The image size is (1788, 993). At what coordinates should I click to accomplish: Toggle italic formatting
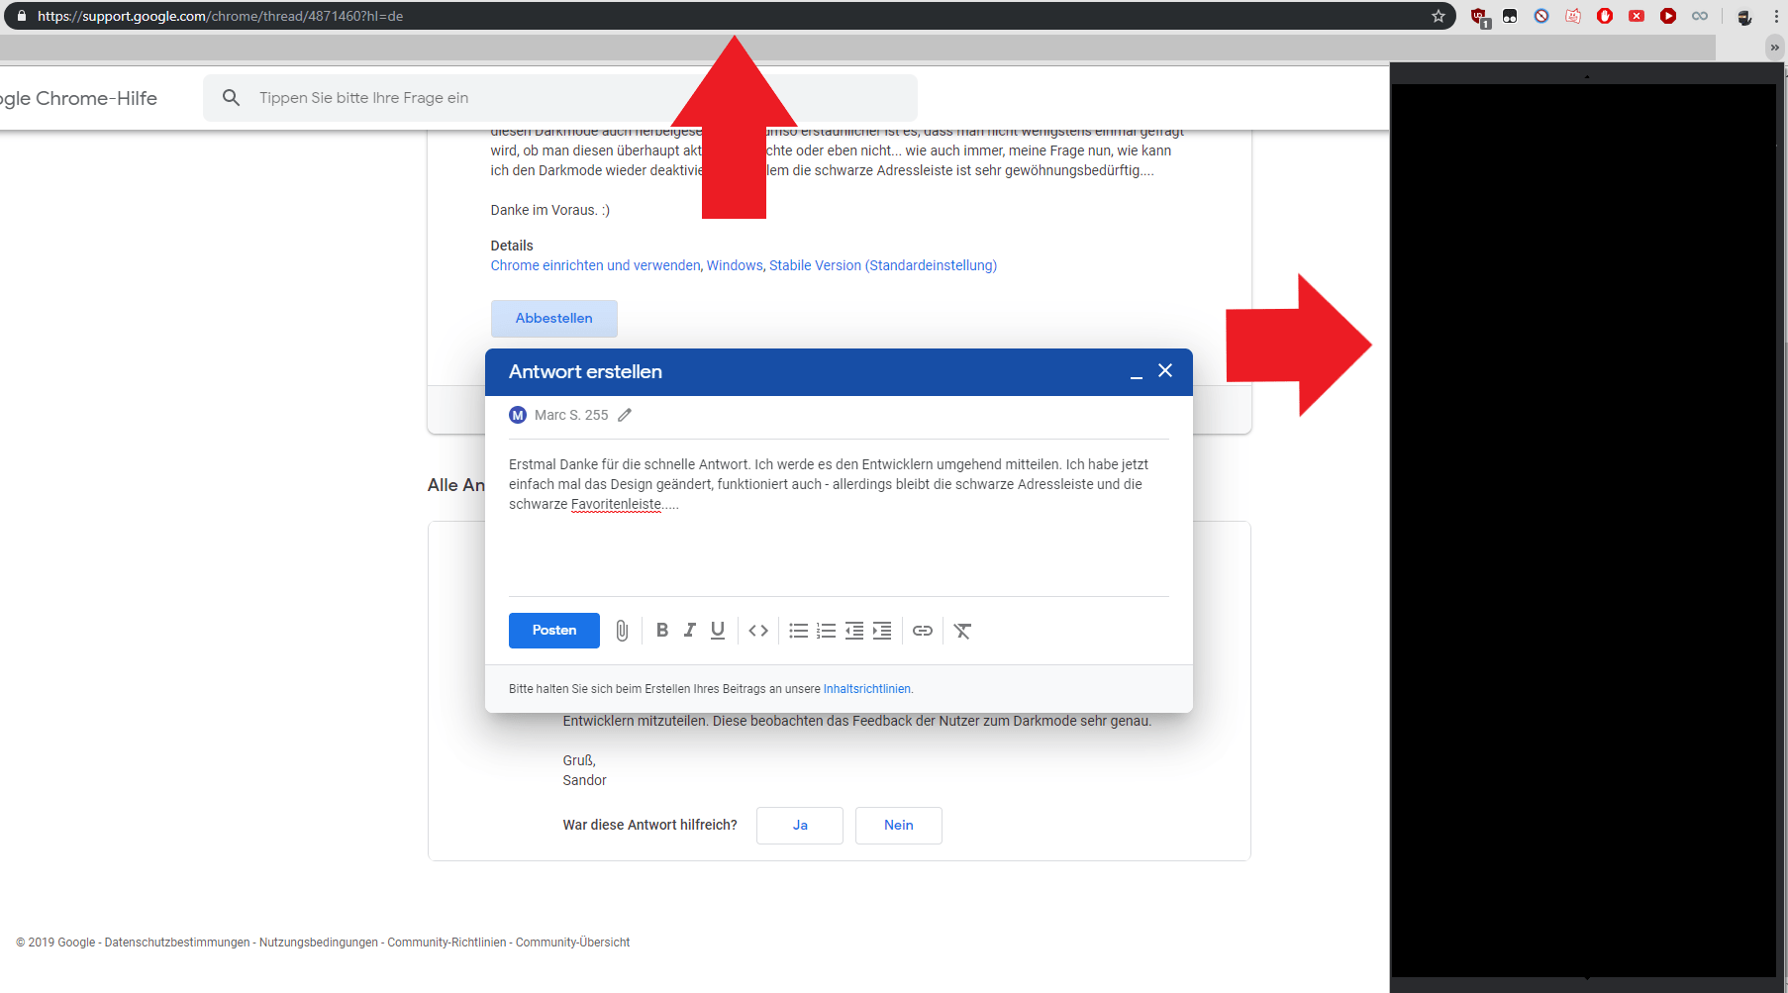690,630
